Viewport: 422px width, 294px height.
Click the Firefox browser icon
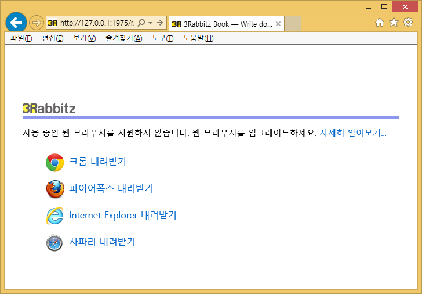click(x=55, y=189)
